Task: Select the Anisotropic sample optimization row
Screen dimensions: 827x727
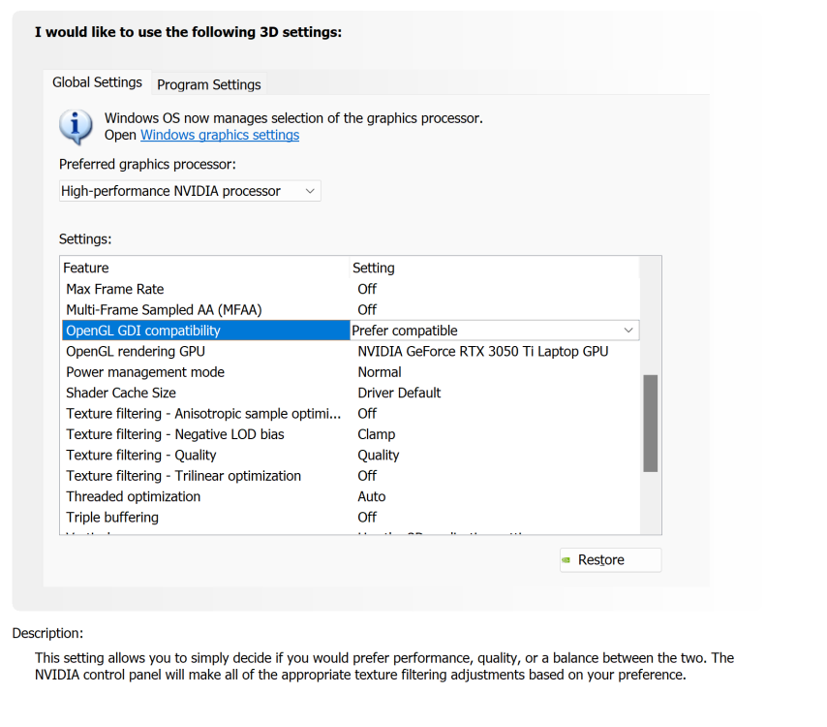Action: 203,414
